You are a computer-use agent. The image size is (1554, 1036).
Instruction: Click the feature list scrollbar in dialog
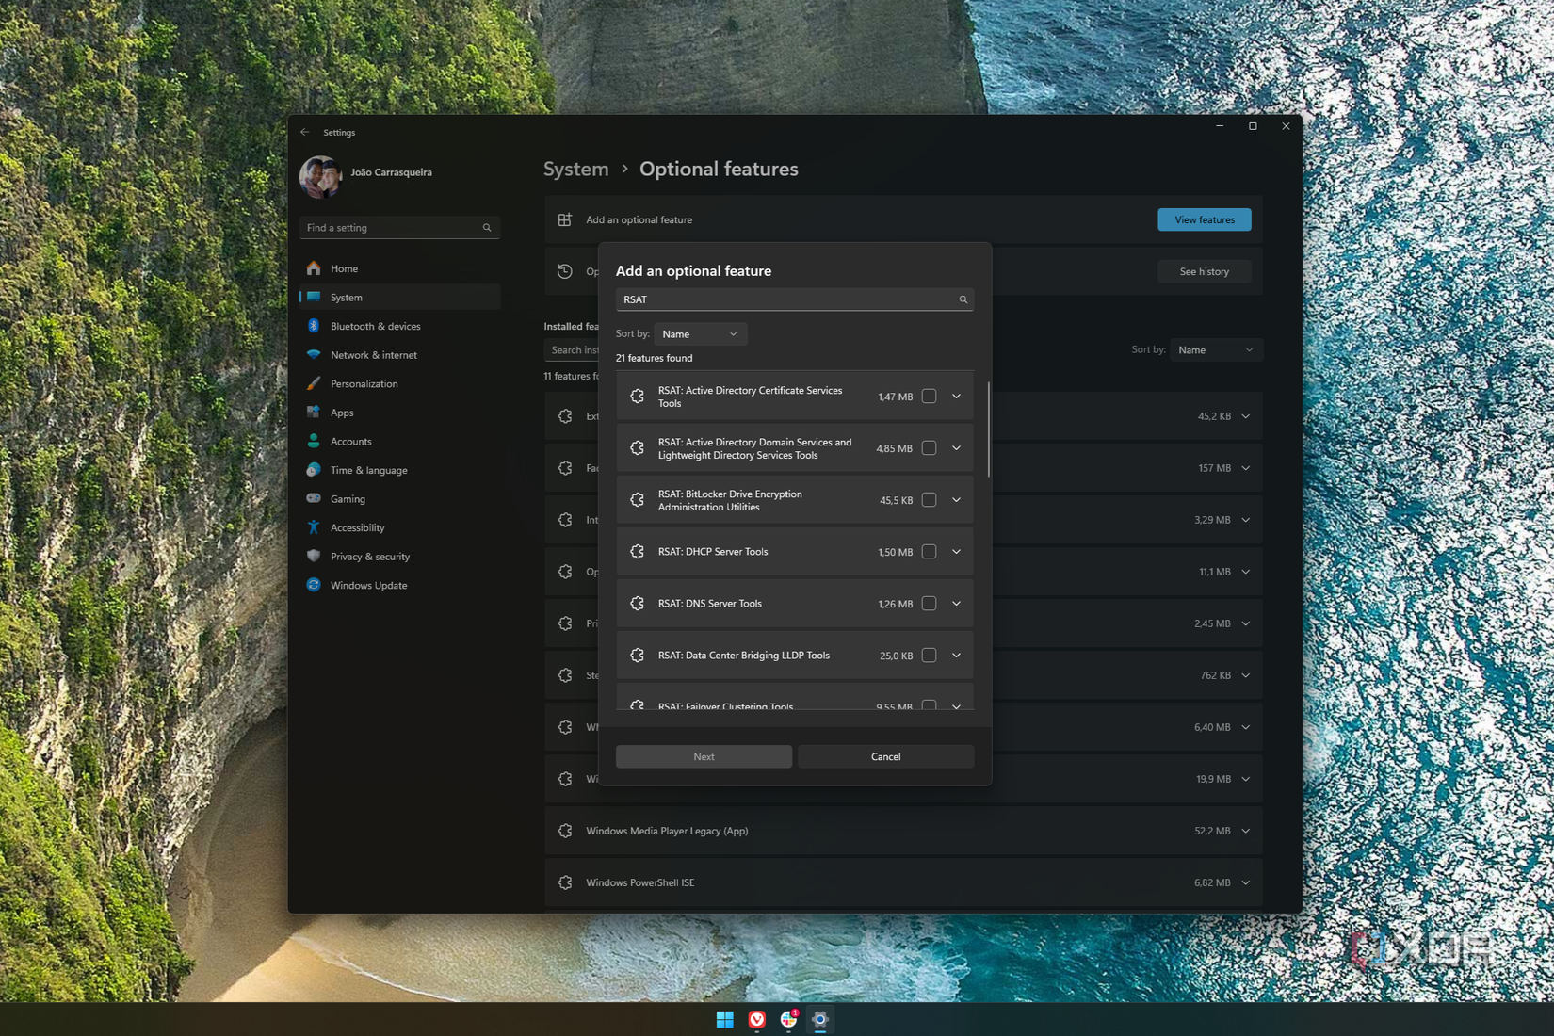(x=988, y=429)
